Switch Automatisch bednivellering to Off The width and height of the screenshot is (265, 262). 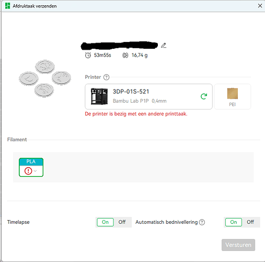pyautogui.click(x=250, y=222)
